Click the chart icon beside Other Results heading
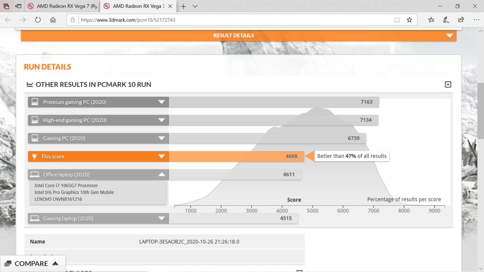Screen dimensions: 484x272 click(30, 85)
